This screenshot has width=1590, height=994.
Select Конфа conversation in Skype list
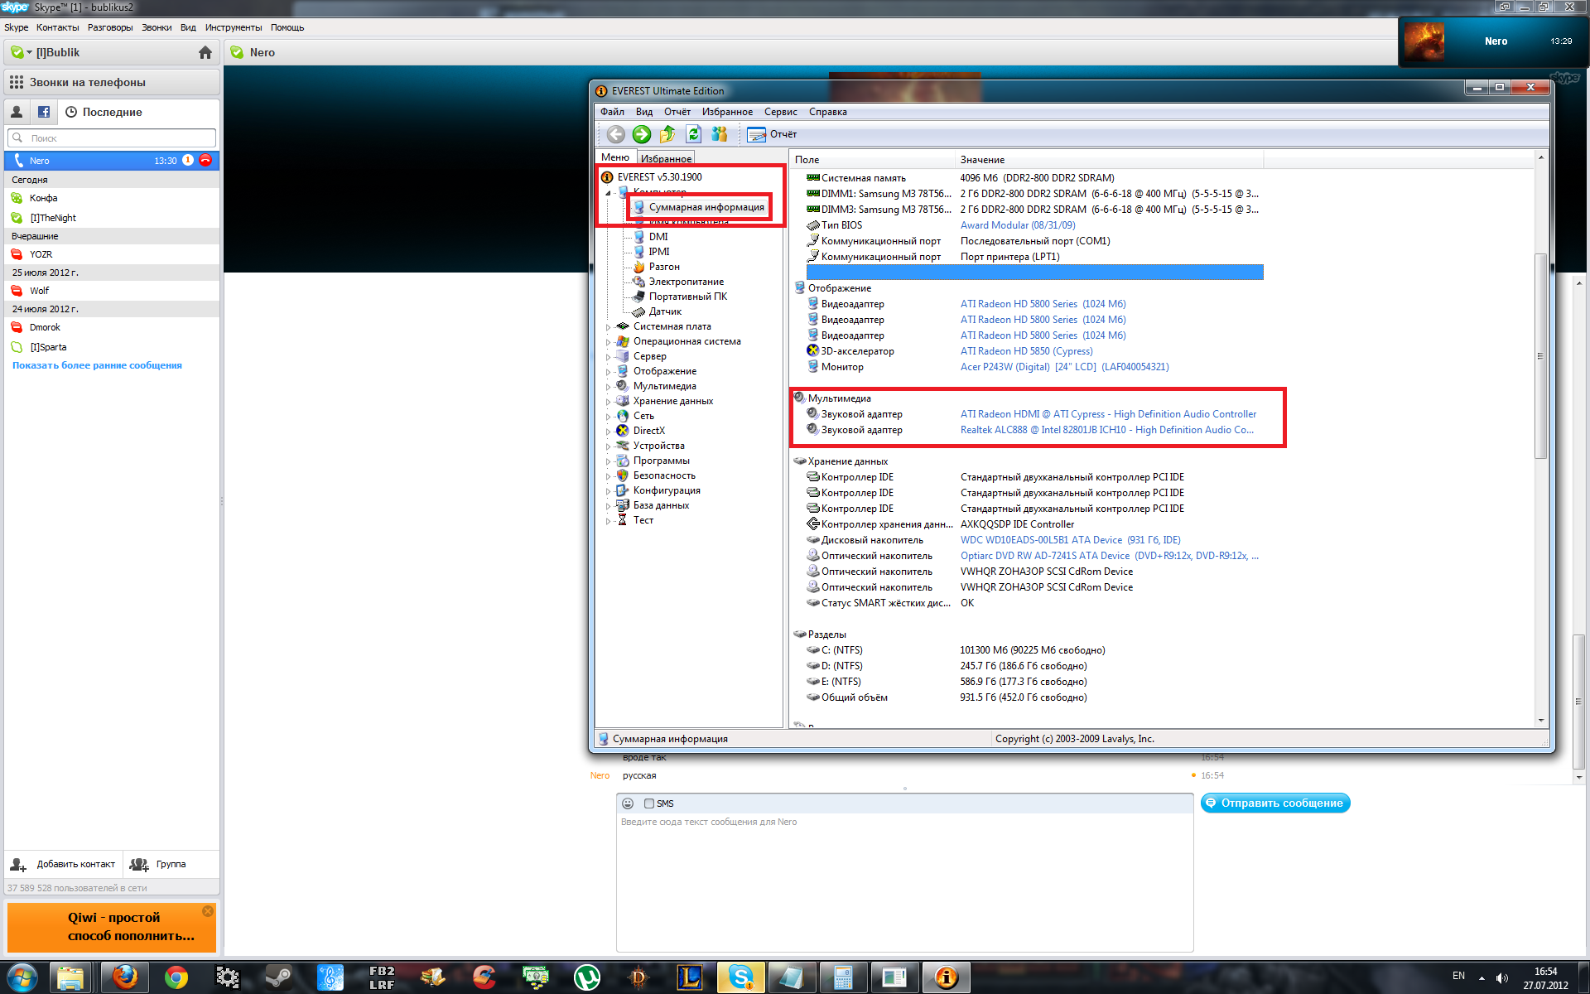pyautogui.click(x=112, y=199)
